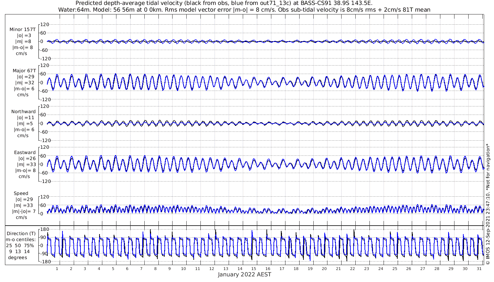The width and height of the screenshot is (494, 282).
Task: Click the 'January 2022 AEST' axis title
Action: pos(244,275)
